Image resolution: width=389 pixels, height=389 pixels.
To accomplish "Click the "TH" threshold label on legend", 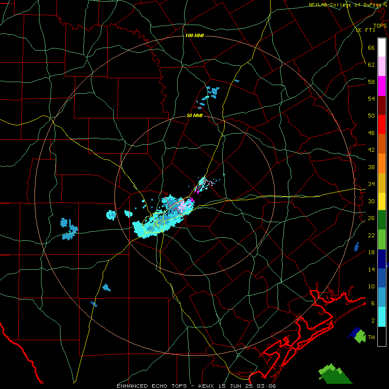I will click(x=371, y=338).
